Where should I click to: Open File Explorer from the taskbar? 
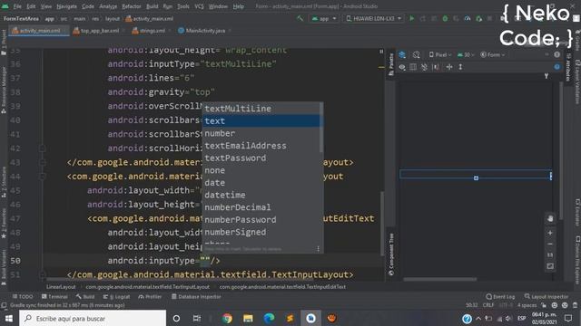[x=248, y=318]
